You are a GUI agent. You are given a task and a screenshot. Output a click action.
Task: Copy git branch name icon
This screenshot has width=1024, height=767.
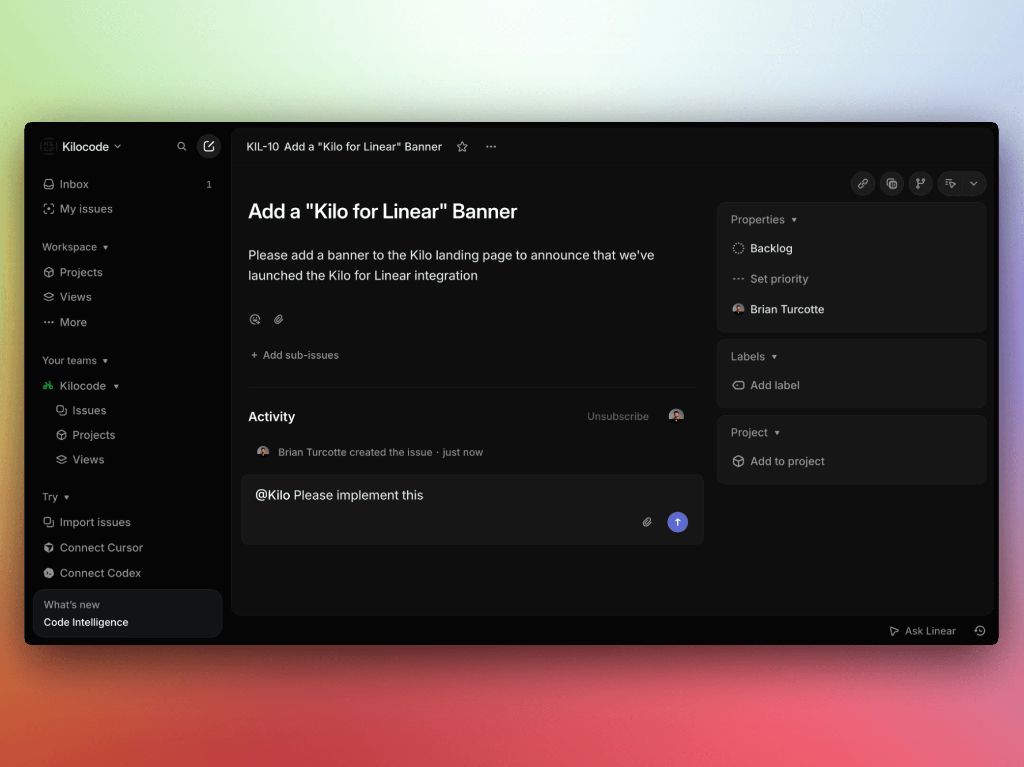point(920,184)
